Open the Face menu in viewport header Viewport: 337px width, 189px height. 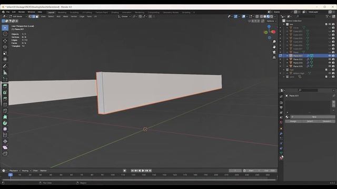pos(89,16)
